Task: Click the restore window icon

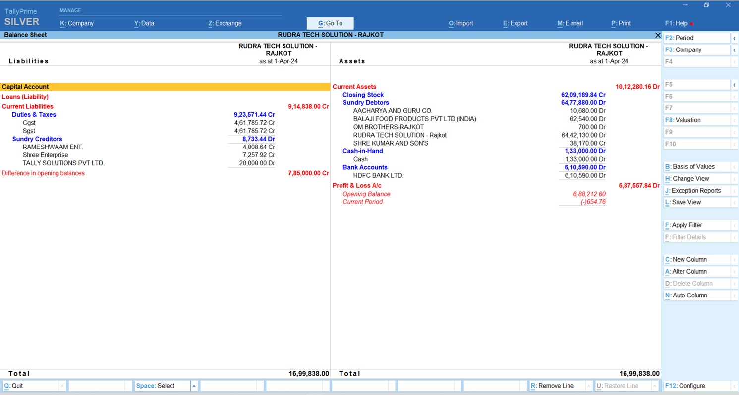Action: pos(706,5)
